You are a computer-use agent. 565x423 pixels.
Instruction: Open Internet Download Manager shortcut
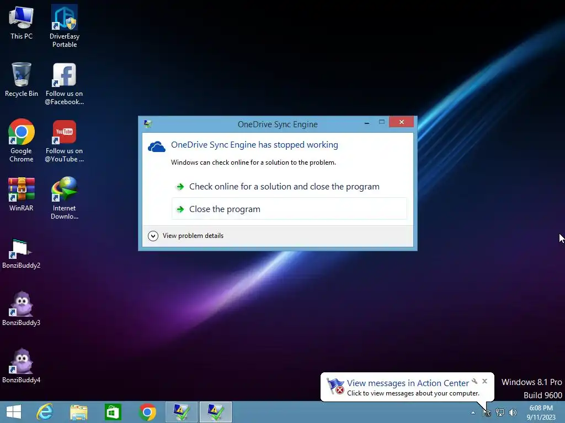point(65,198)
